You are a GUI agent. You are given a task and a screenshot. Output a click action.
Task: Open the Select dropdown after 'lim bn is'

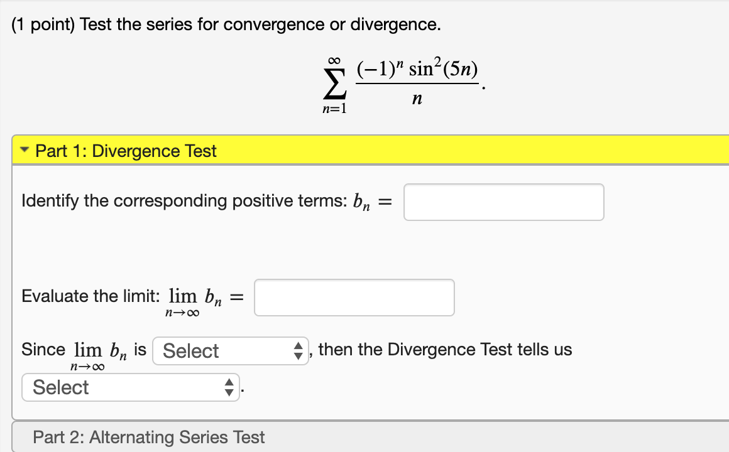tap(231, 350)
